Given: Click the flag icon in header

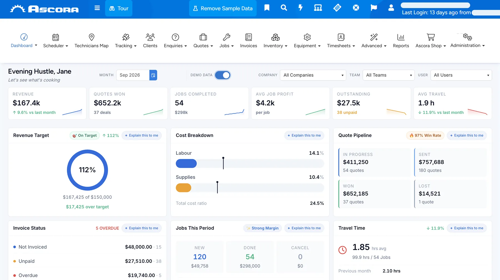Looking at the screenshot, I should [x=374, y=8].
